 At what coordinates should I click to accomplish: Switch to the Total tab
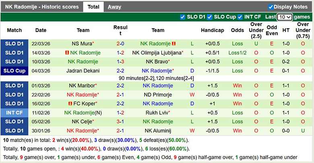[93, 7]
